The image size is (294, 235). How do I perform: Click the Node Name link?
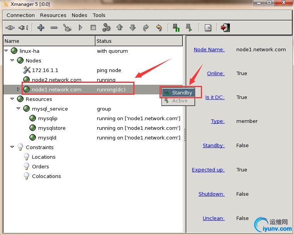209,50
